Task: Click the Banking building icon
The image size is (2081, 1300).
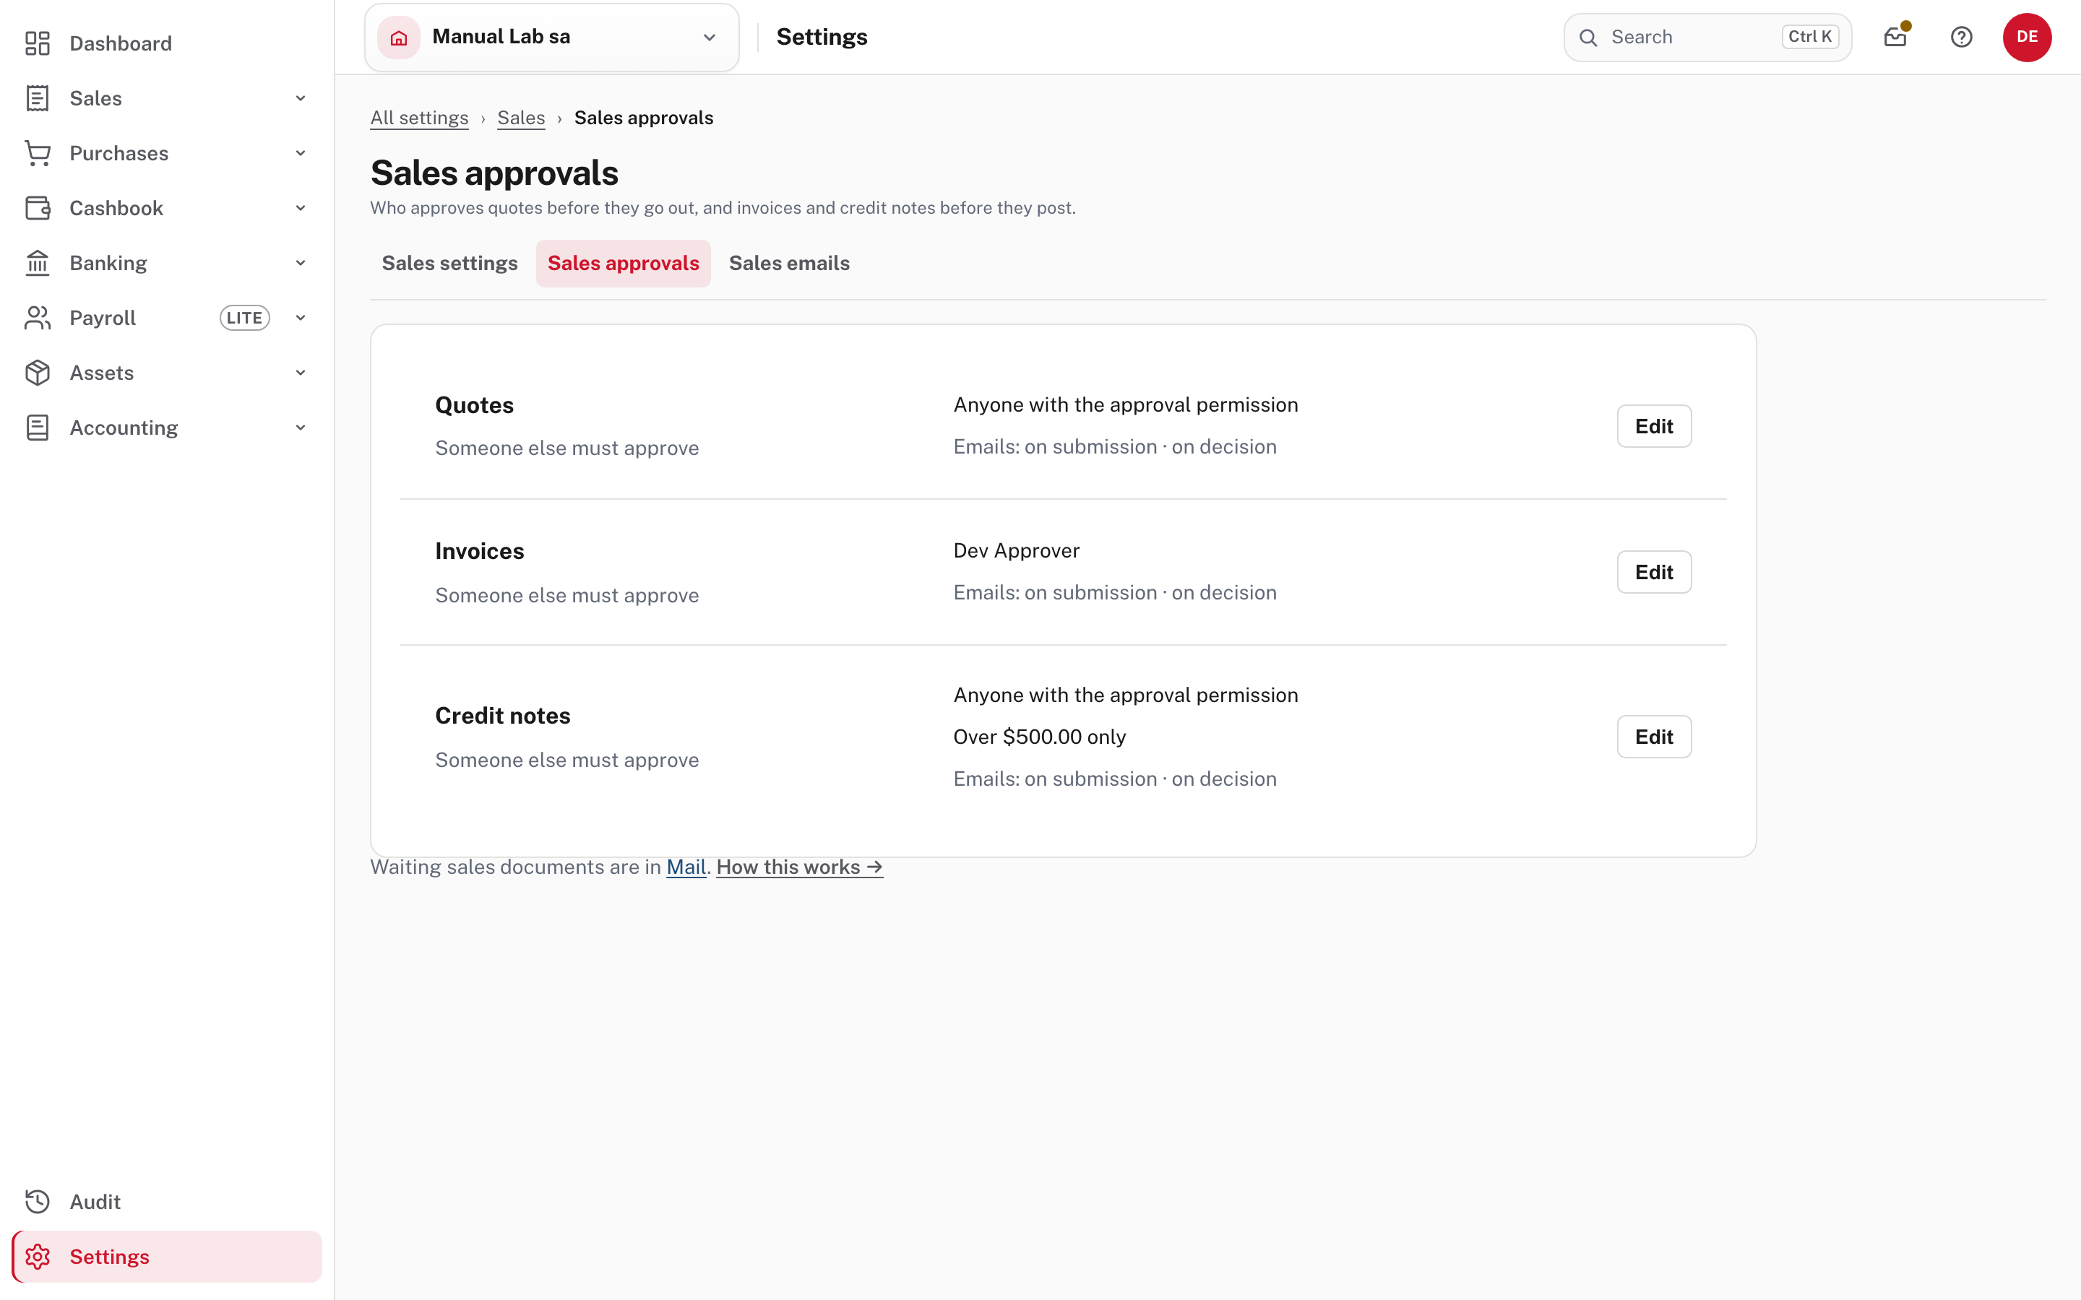Action: tap(37, 263)
